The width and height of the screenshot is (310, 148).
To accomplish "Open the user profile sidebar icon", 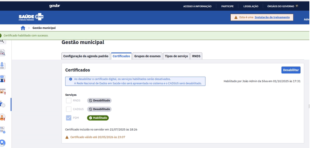I will point(3,117).
